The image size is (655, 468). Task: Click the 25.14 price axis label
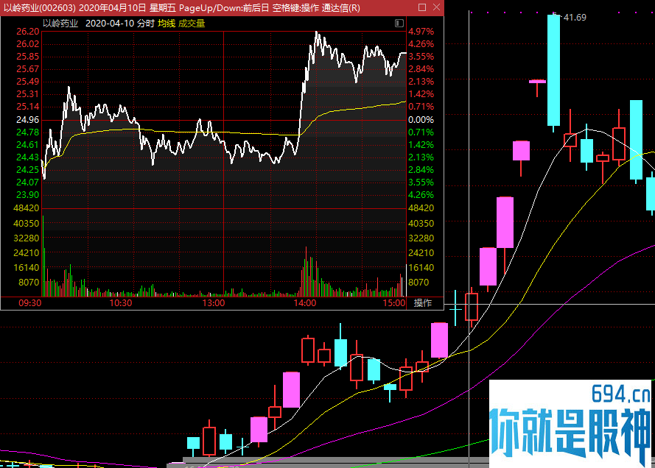tap(27, 107)
